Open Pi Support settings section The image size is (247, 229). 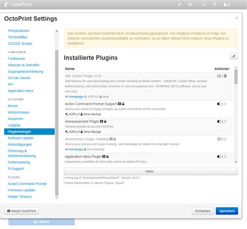tap(16, 168)
